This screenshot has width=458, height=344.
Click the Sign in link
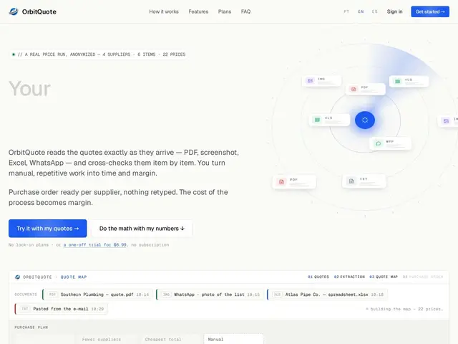394,11
